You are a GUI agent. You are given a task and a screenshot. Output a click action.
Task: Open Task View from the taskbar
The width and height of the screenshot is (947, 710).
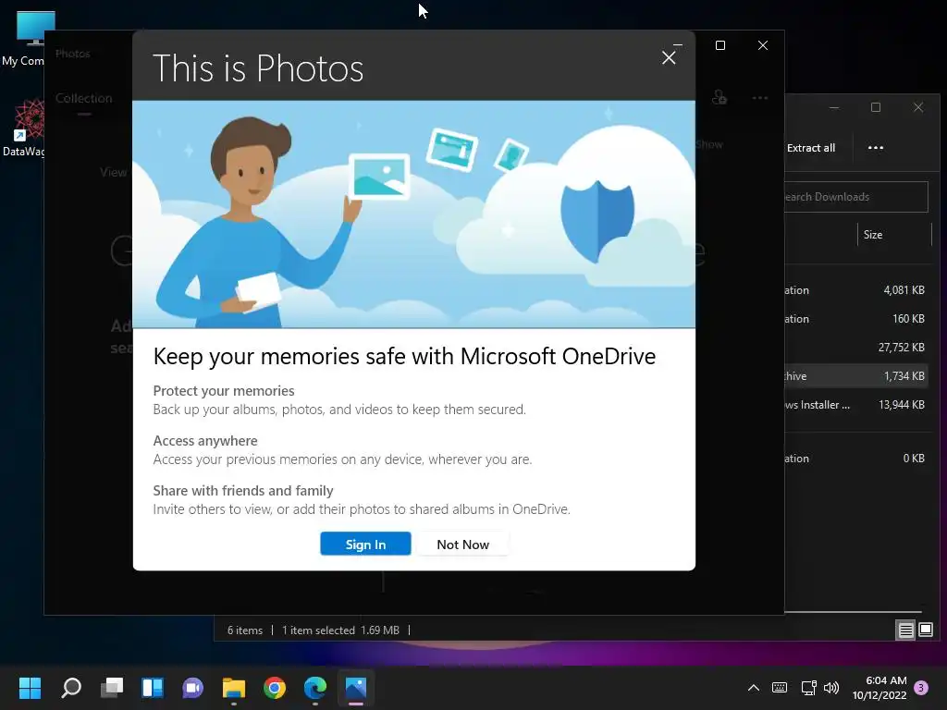(112, 688)
